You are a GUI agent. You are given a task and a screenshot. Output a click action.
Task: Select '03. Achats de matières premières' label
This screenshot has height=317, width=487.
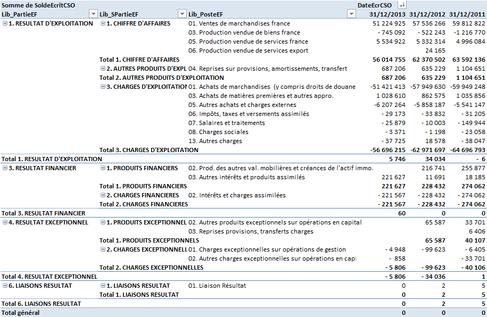(x=261, y=96)
